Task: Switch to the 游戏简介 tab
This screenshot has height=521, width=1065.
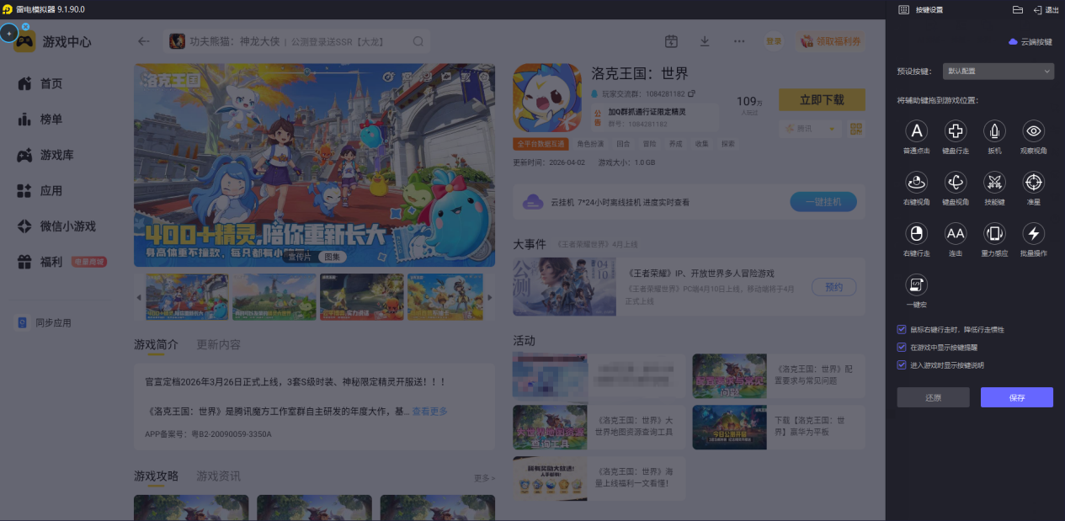Action: pos(156,344)
